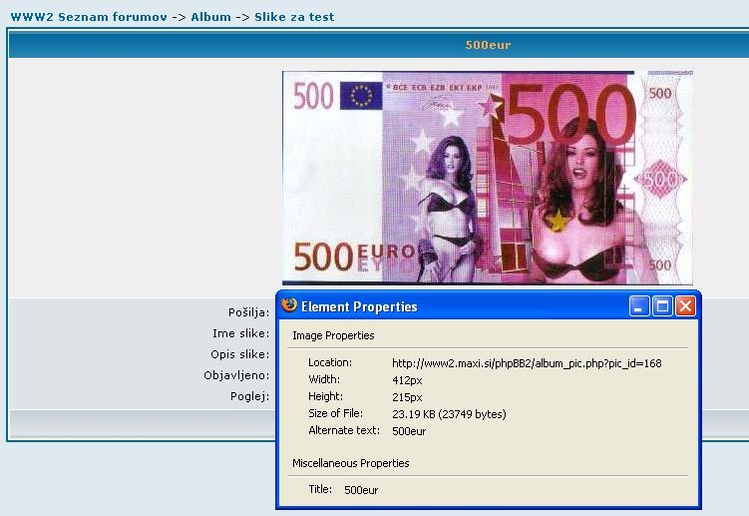Click the file size value 23.19 KB
Viewport: 749px width, 516px height.
coord(449,414)
